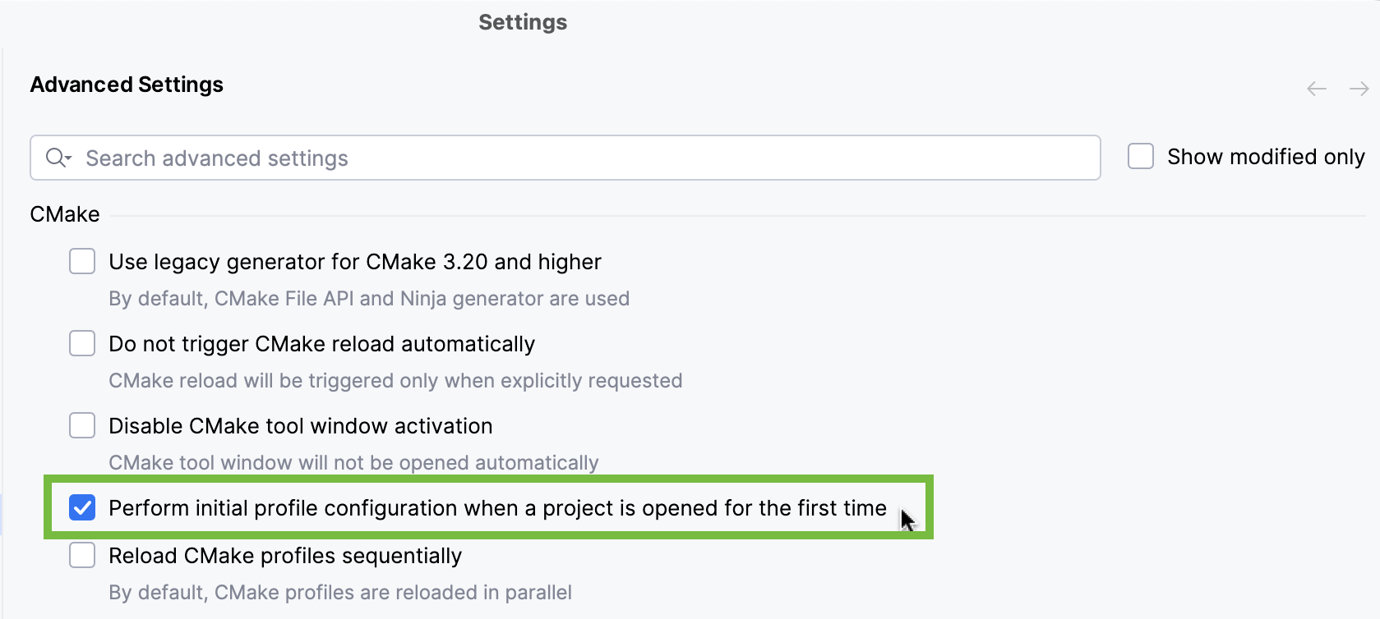The height and width of the screenshot is (619, 1380).
Task: Click the Settings window title
Action: coord(522,22)
